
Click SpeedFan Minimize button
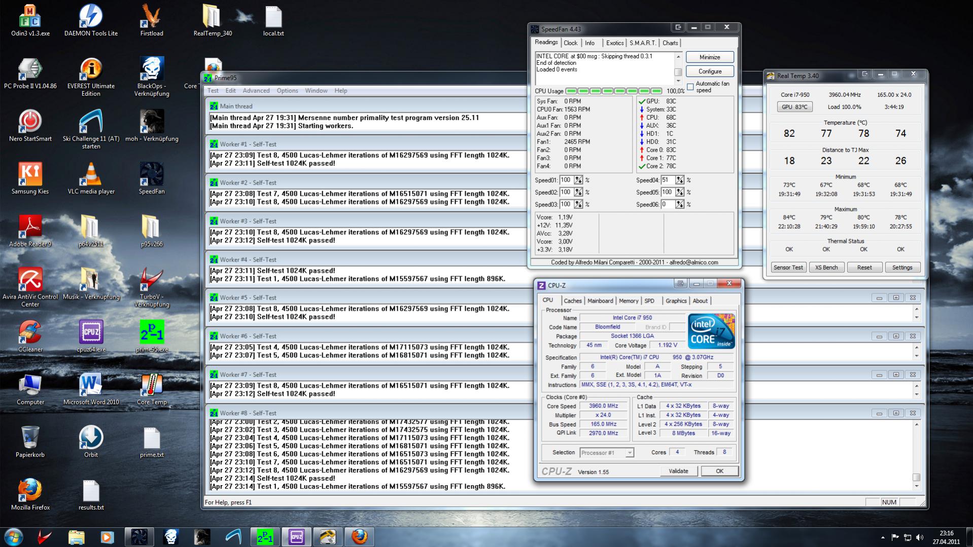pyautogui.click(x=710, y=57)
